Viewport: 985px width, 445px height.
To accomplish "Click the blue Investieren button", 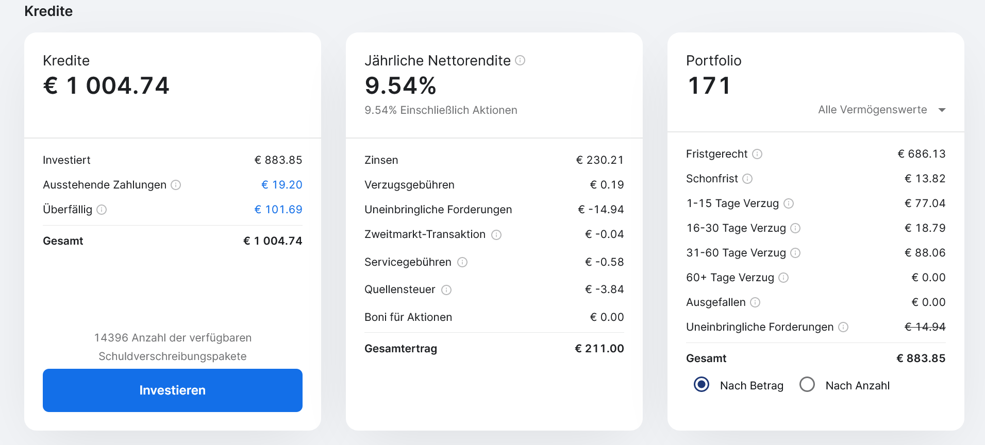I will click(173, 390).
